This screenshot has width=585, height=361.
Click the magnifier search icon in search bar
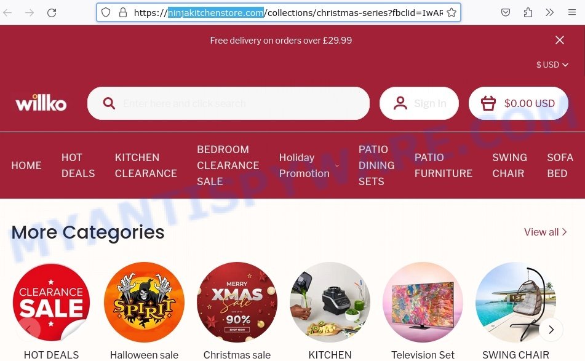109,103
